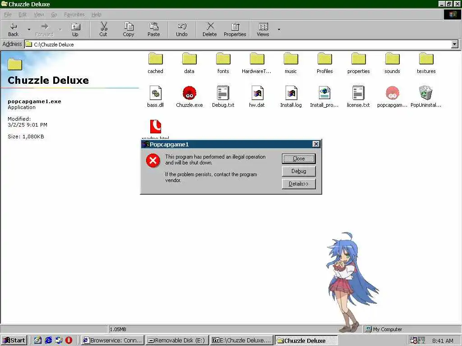462x346 pixels.
Task: Switch to Browservice: Conn... taskbar button
Action: 112,341
